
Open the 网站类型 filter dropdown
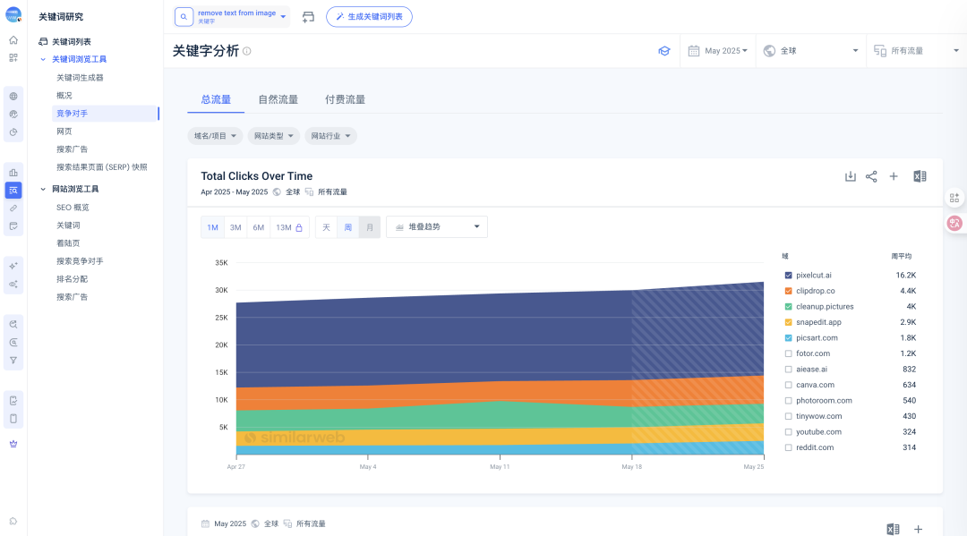[274, 136]
